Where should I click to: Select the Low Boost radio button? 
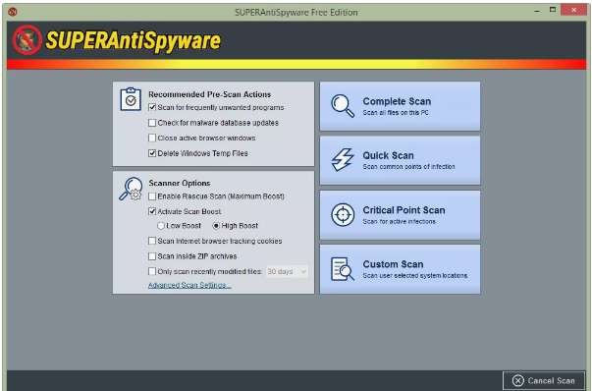pyautogui.click(x=161, y=226)
